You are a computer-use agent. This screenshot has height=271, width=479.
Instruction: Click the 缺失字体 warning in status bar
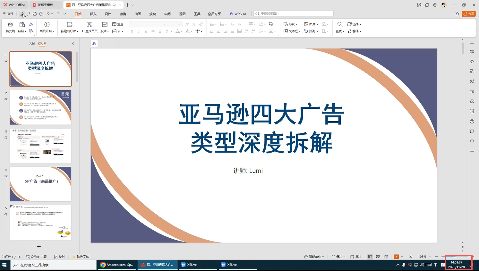point(81,257)
